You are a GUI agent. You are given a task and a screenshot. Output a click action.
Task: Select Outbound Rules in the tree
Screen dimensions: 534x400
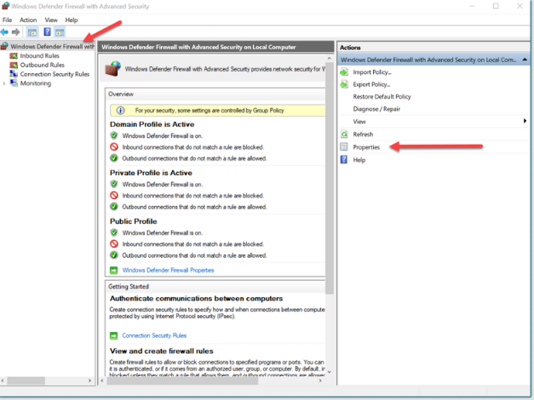pos(43,65)
